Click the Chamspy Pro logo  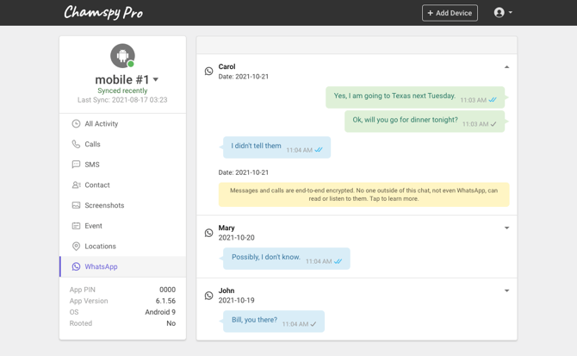click(x=103, y=13)
